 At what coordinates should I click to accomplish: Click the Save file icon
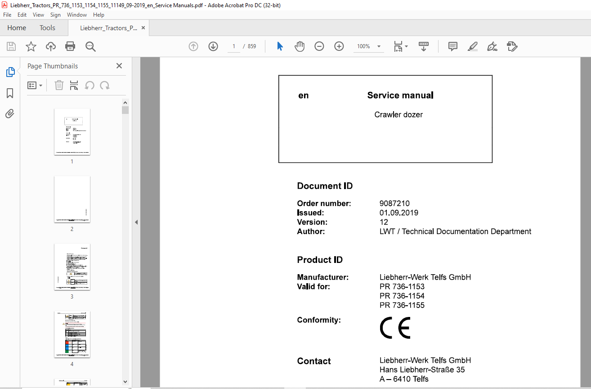(x=11, y=46)
